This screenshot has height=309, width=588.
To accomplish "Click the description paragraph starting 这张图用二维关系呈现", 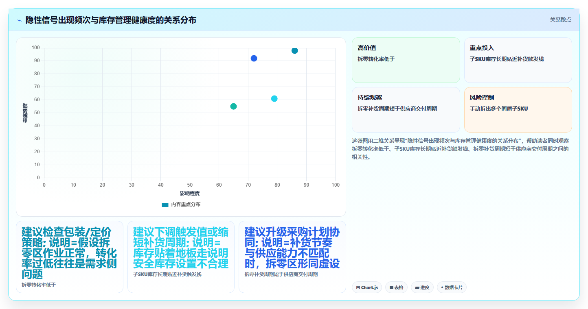I will (x=461, y=149).
